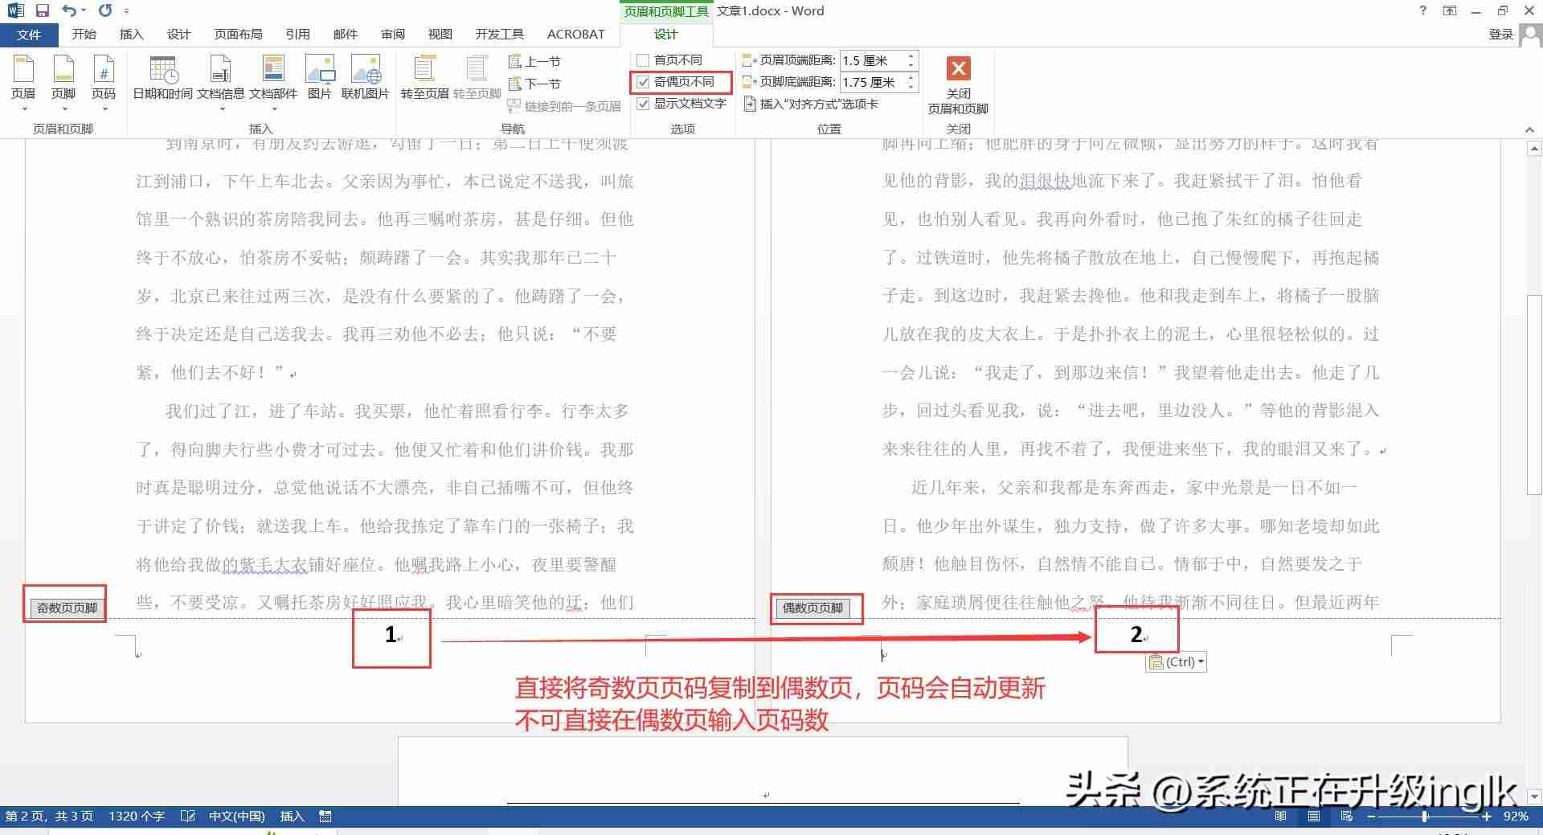Viewport: 1543px width, 835px height.
Task: Click the proofing errors icon in status bar
Action: (x=188, y=817)
